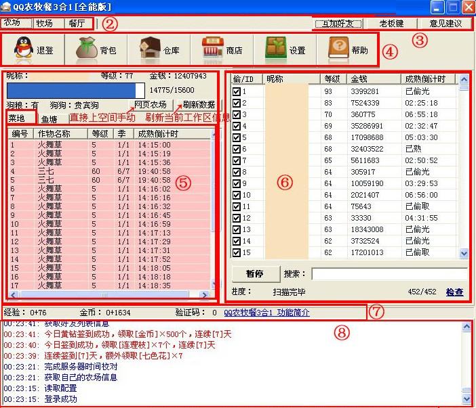Uncheck friend ID 1 checkbox

(x=236, y=91)
